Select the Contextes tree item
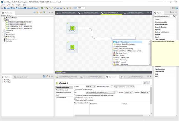Viewport: 179px width, 121px height. pos(9,30)
